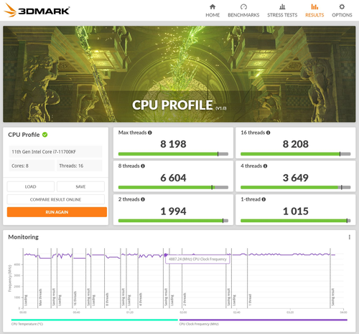Open the Benchmarks tab
The image size is (359, 334).
click(x=243, y=11)
